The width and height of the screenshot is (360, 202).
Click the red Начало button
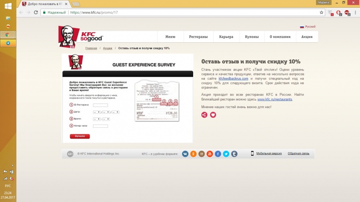80,136
